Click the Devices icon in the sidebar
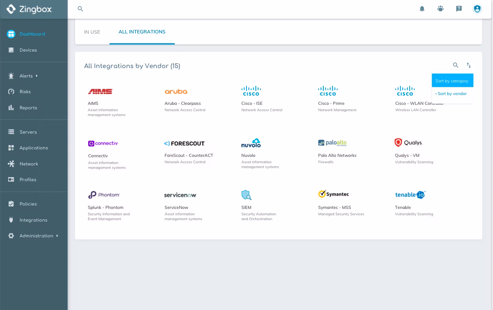 [11, 50]
